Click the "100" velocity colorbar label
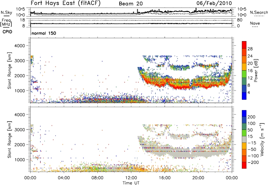Screen dimensions: 268x185 252,124
